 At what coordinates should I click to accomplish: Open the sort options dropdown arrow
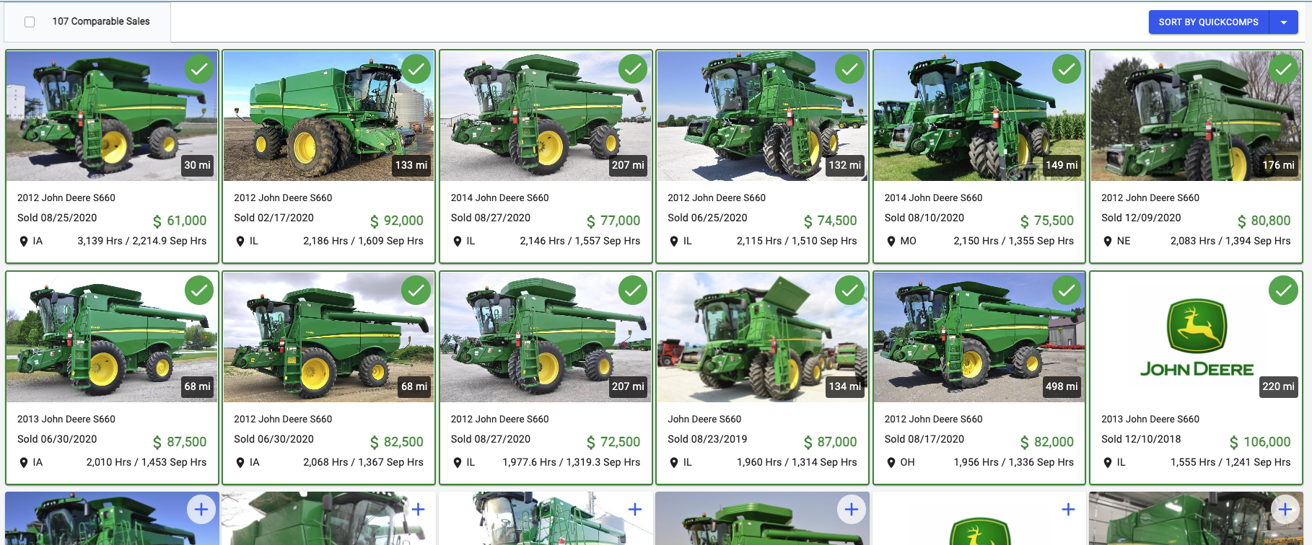coord(1284,22)
